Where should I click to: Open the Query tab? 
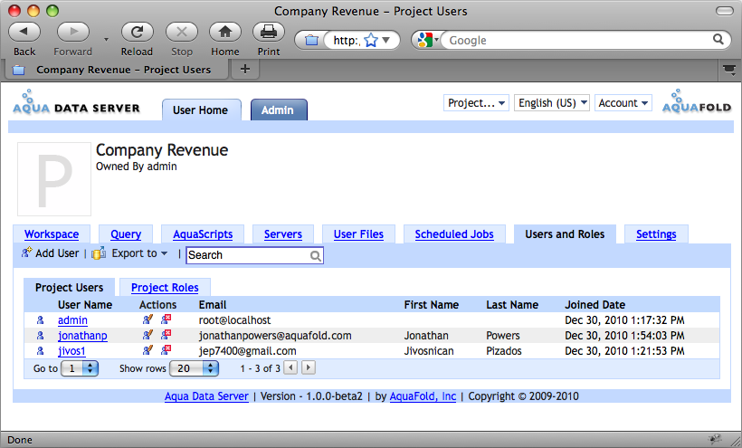pos(126,234)
